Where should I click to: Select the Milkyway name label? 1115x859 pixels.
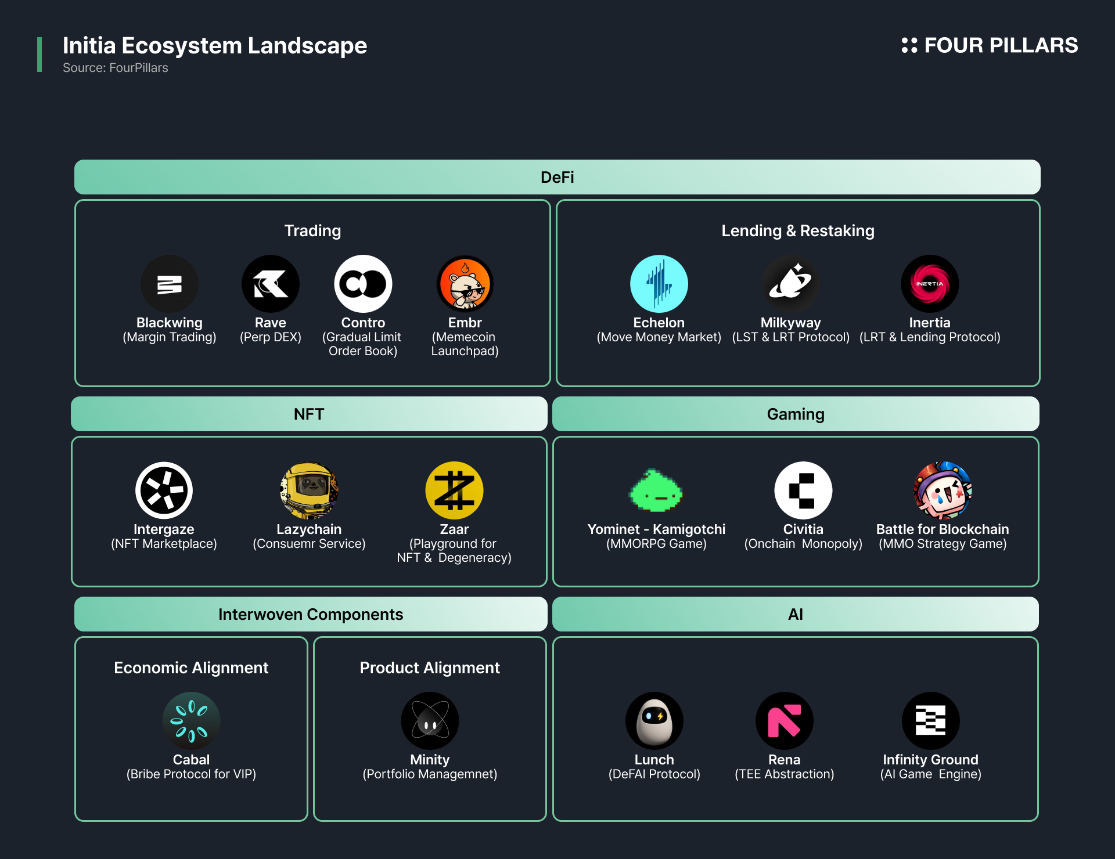[x=791, y=323]
